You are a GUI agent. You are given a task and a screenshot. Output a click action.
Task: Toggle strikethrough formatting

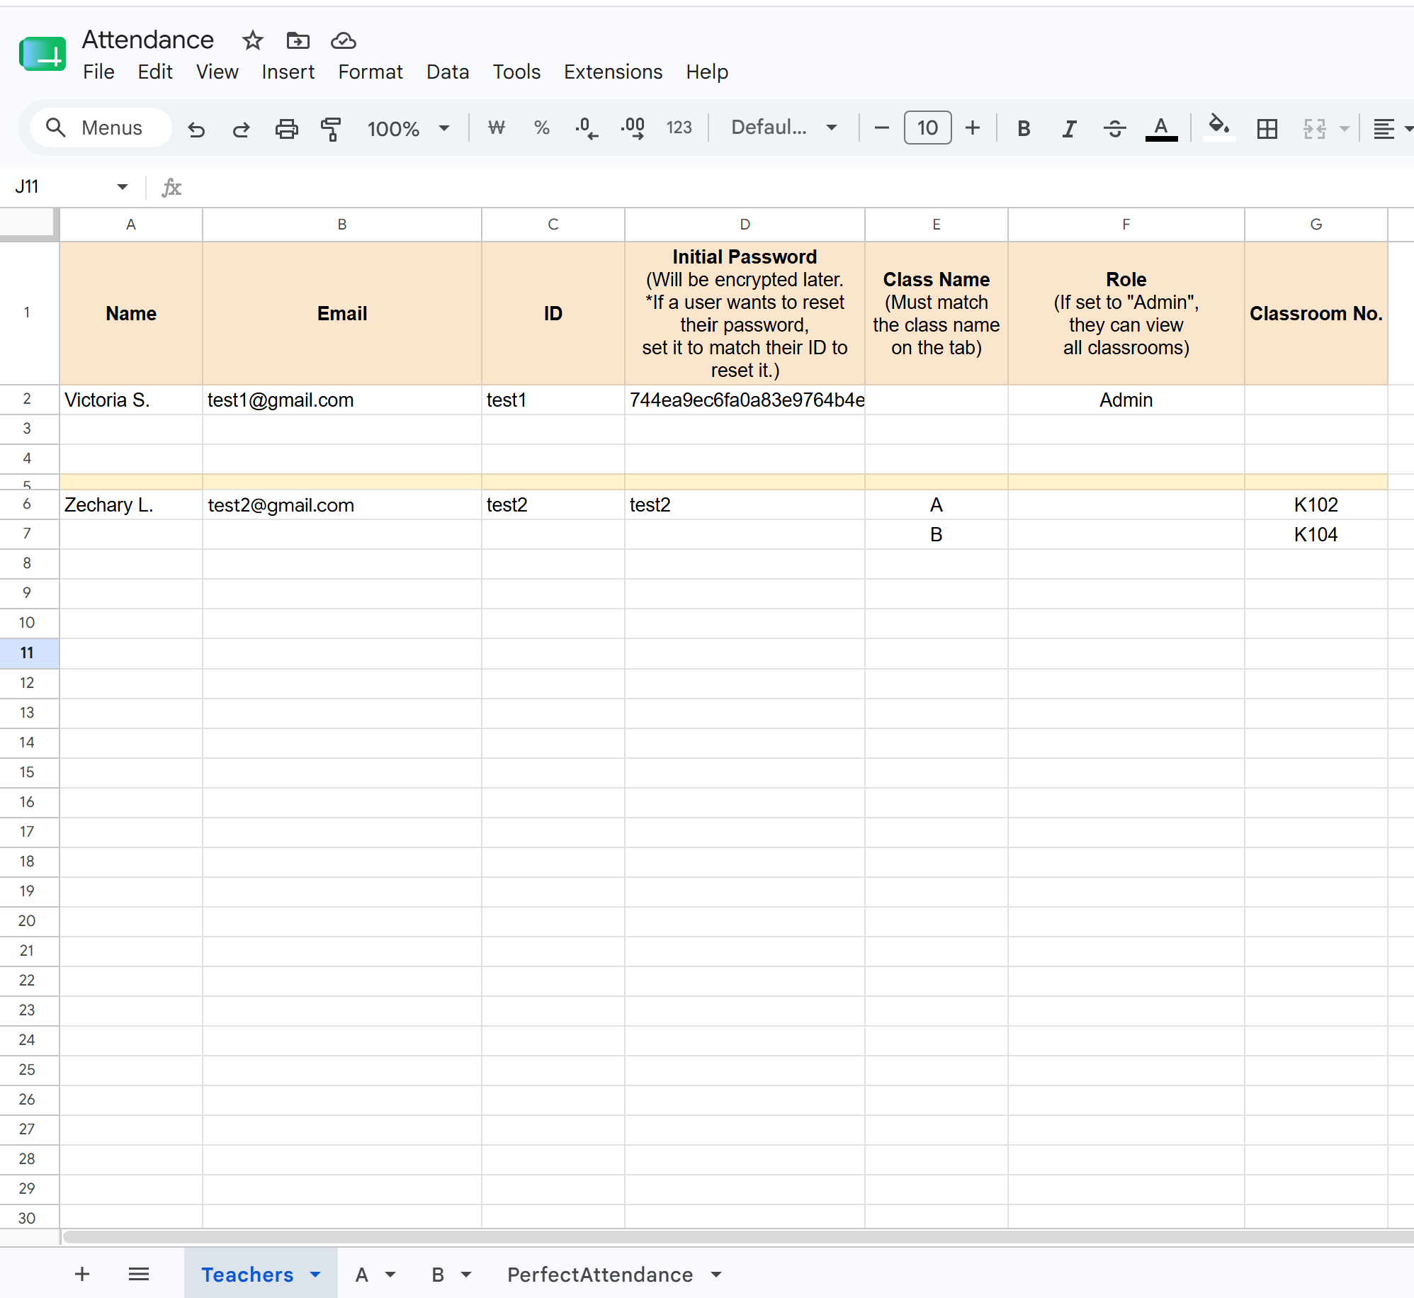pyautogui.click(x=1114, y=128)
